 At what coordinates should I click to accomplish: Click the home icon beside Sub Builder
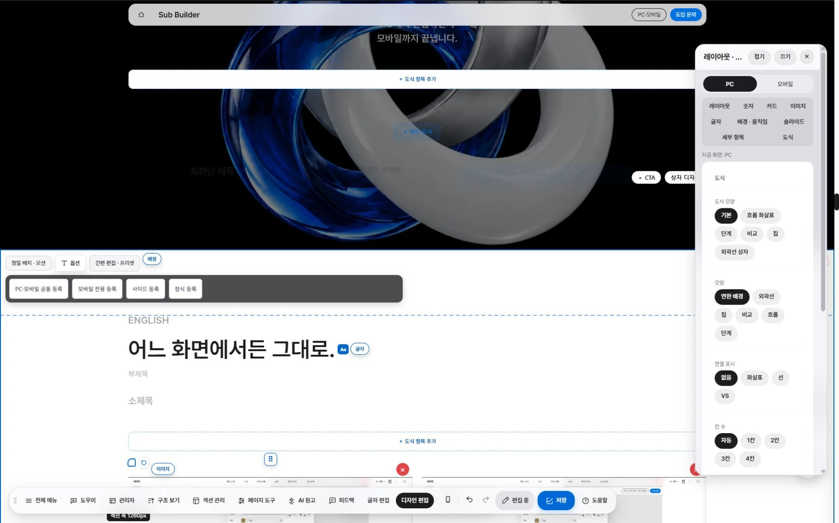141,15
